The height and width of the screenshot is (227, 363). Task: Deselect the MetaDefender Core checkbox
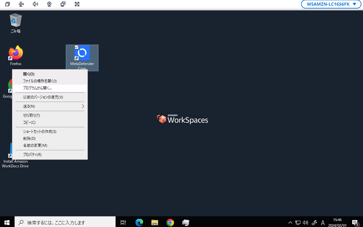click(76, 47)
